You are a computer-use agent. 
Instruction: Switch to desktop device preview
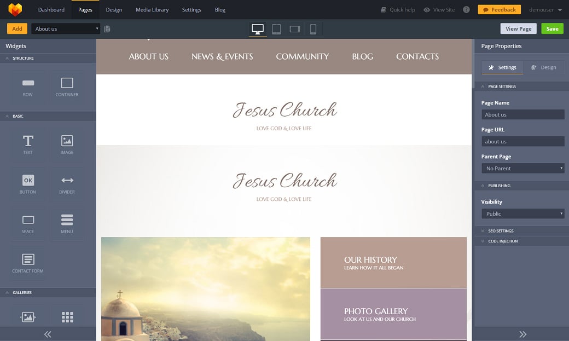pyautogui.click(x=258, y=29)
